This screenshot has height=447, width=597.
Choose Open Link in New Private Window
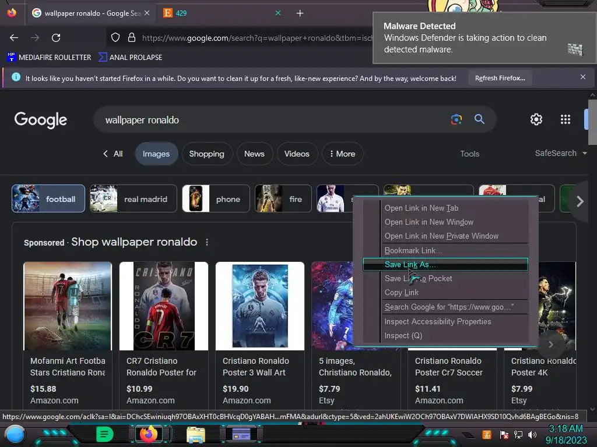point(445,236)
